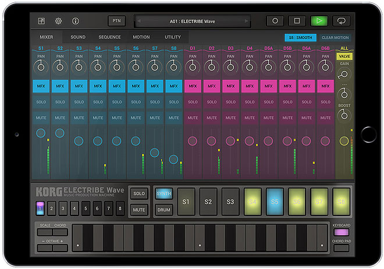This screenshot has width=384, height=269.
Task: Switch to the UTILITY tab
Action: 172,37
